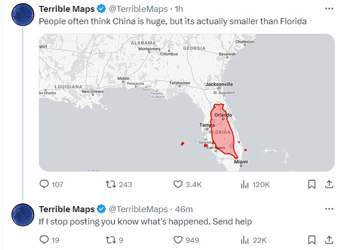
Task: Bookmark the Florida map tweet
Action: [312, 184]
